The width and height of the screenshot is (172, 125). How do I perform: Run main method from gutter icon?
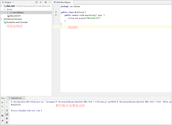(x=56, y=15)
